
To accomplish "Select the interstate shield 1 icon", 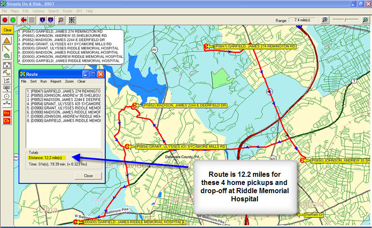I will [43, 20].
